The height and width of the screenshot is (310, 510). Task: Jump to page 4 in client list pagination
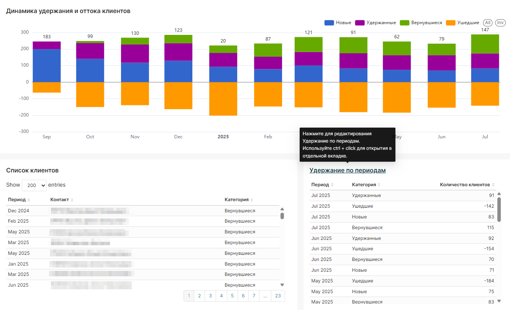221,296
